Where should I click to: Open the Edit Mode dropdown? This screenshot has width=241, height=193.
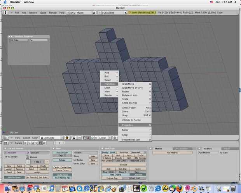click(x=52, y=138)
